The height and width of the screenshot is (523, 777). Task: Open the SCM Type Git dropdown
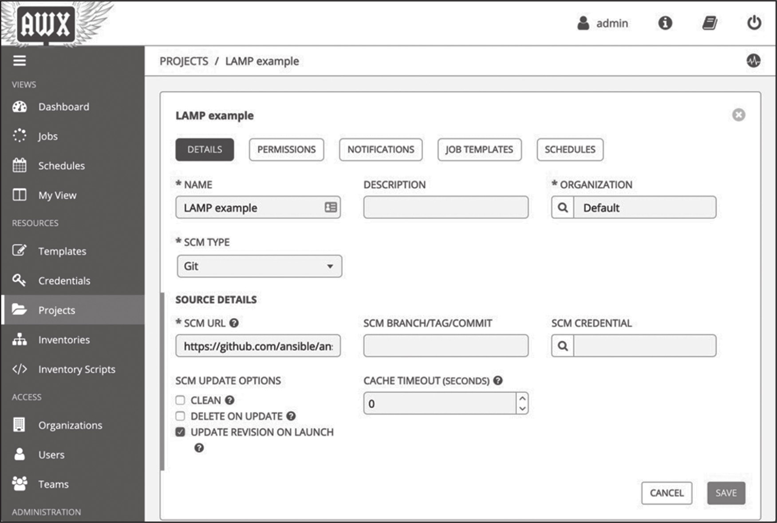[x=259, y=266]
